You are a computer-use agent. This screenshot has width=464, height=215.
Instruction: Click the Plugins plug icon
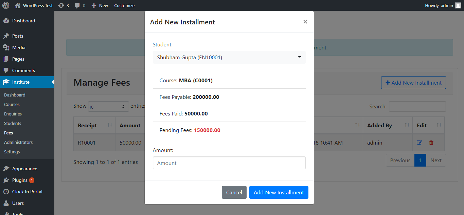pyautogui.click(x=6, y=180)
